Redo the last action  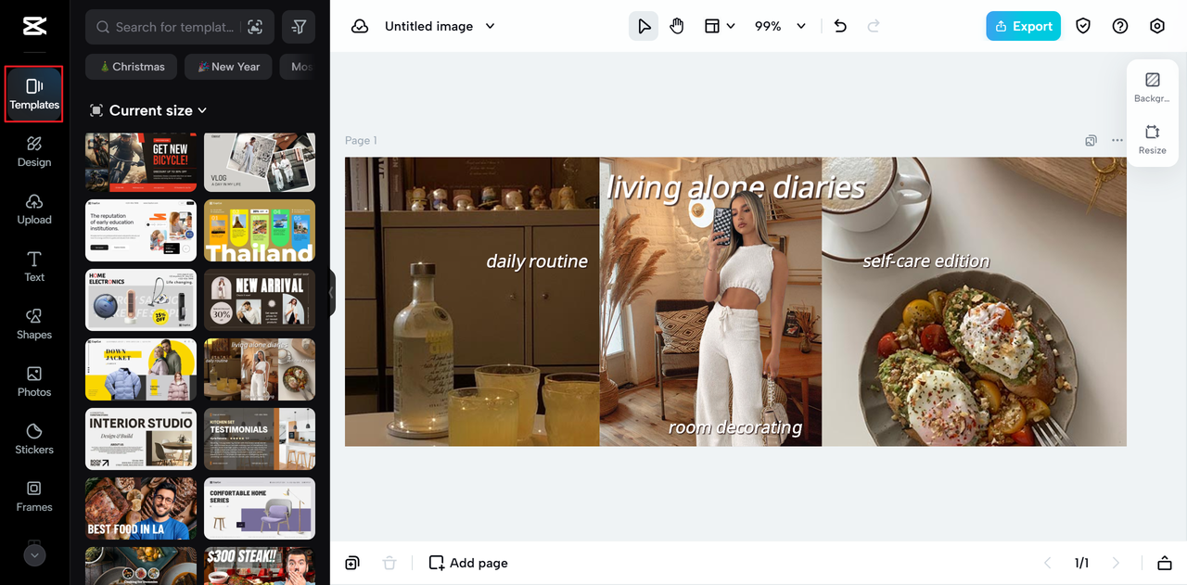[874, 26]
